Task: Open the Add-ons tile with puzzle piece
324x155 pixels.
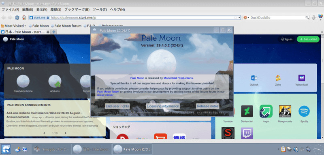Action: pyautogui.click(x=55, y=81)
